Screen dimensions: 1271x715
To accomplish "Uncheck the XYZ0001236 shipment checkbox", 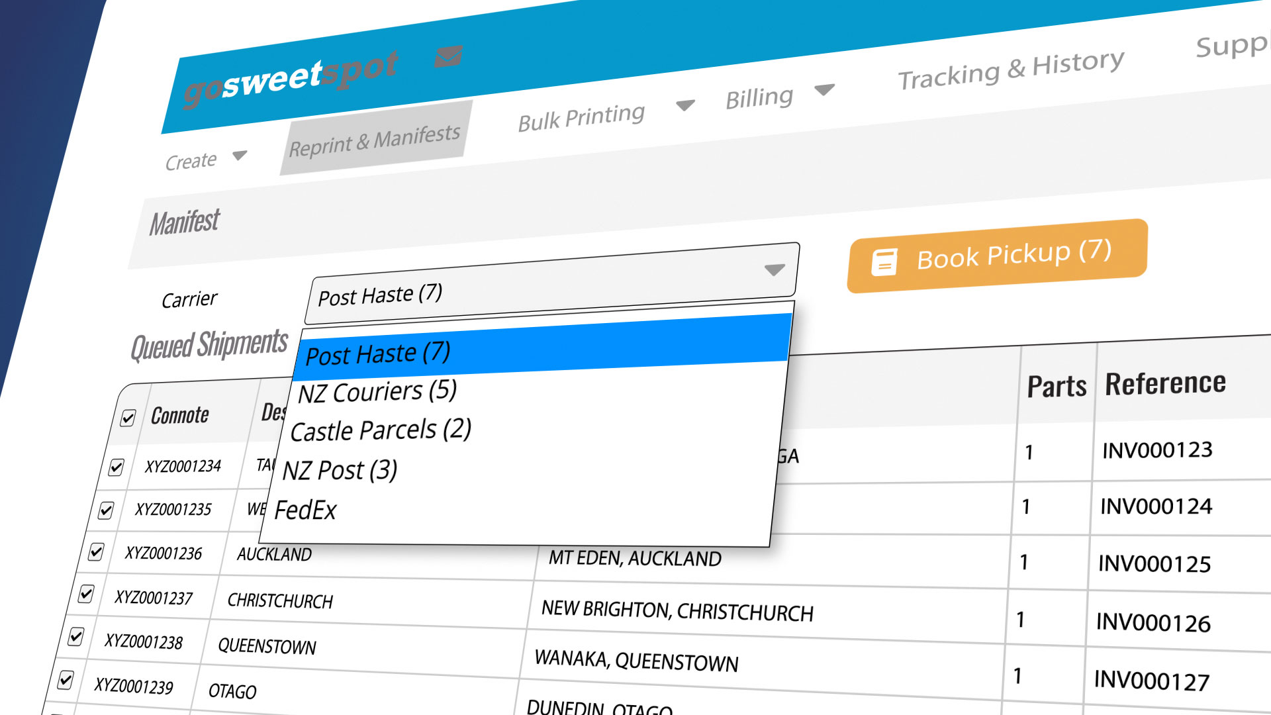I will pyautogui.click(x=96, y=551).
